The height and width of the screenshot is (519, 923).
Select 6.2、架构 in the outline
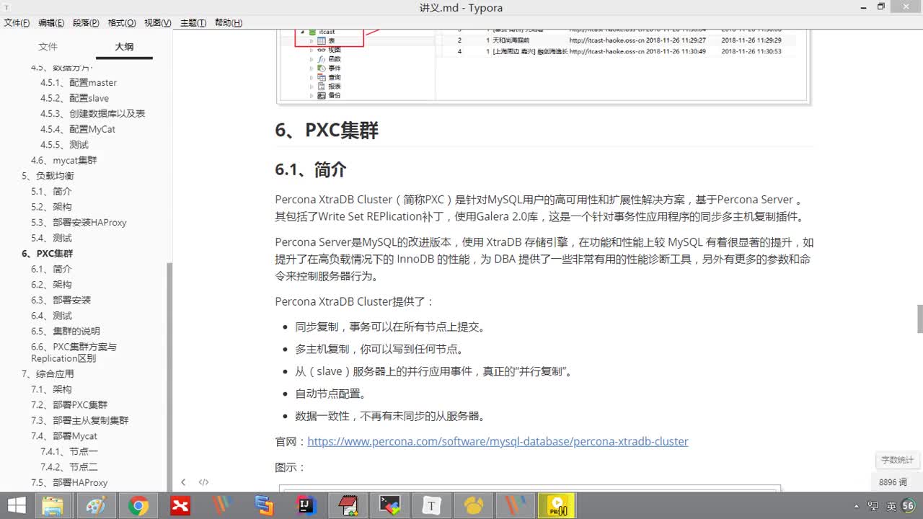coord(51,285)
